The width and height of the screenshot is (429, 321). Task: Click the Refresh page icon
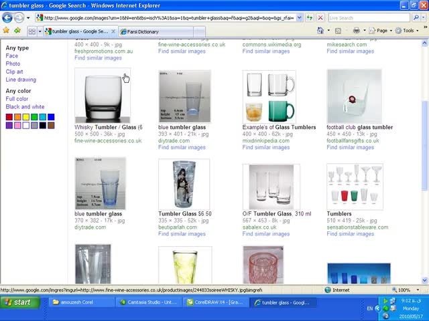310,18
